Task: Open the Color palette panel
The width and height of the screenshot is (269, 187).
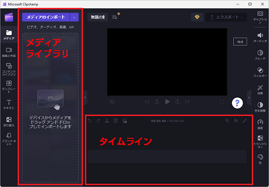Action: click(x=260, y=159)
